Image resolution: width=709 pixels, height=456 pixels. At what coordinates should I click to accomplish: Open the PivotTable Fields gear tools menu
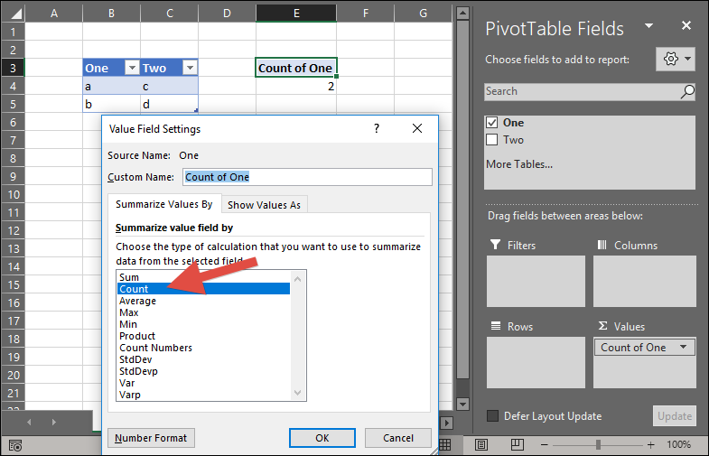677,60
